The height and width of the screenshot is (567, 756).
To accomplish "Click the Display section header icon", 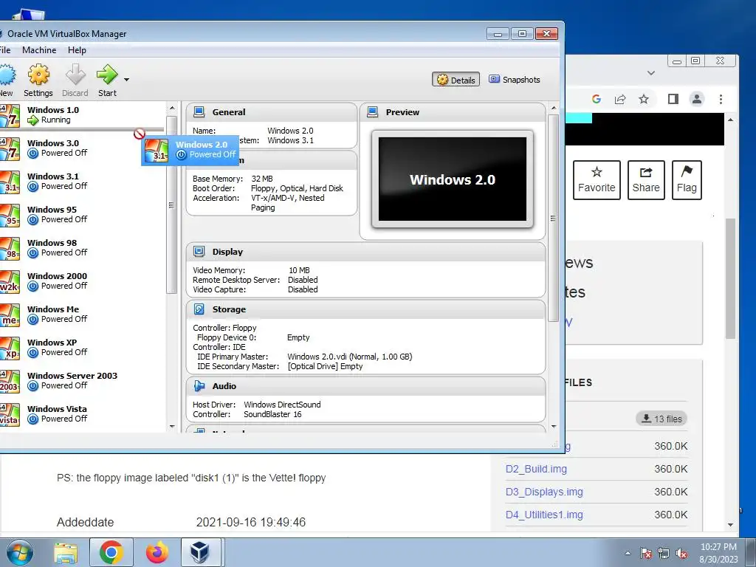I will [x=199, y=251].
